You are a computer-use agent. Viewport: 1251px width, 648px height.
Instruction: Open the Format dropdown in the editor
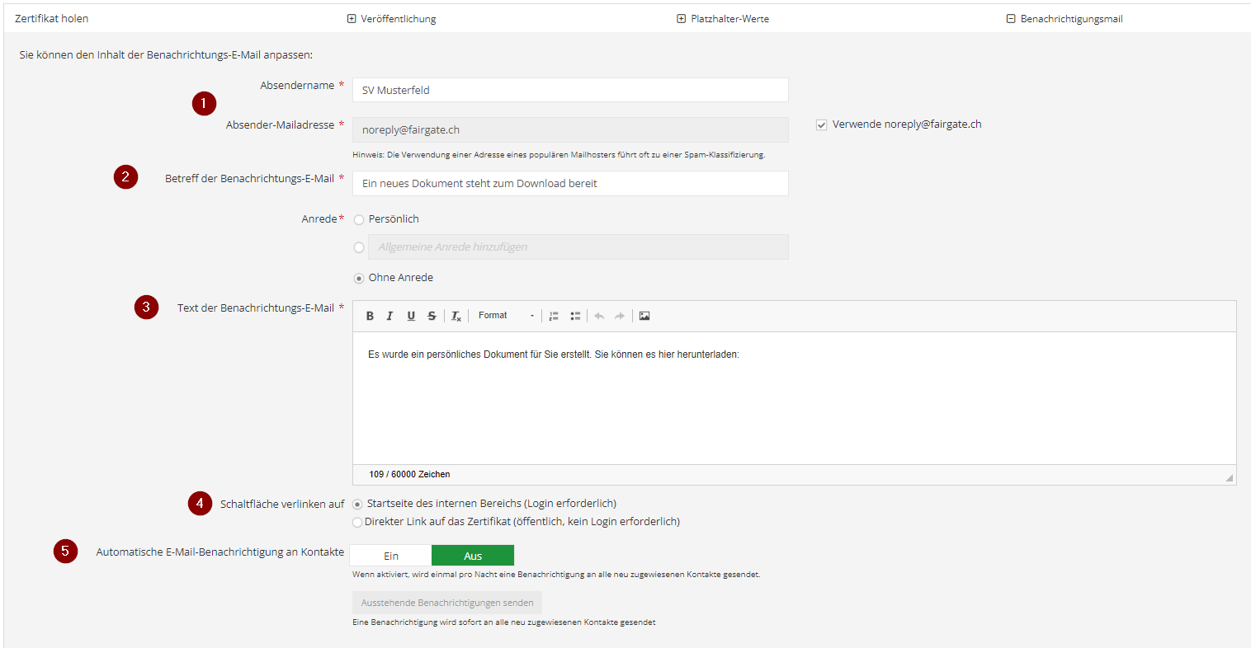[x=505, y=316]
